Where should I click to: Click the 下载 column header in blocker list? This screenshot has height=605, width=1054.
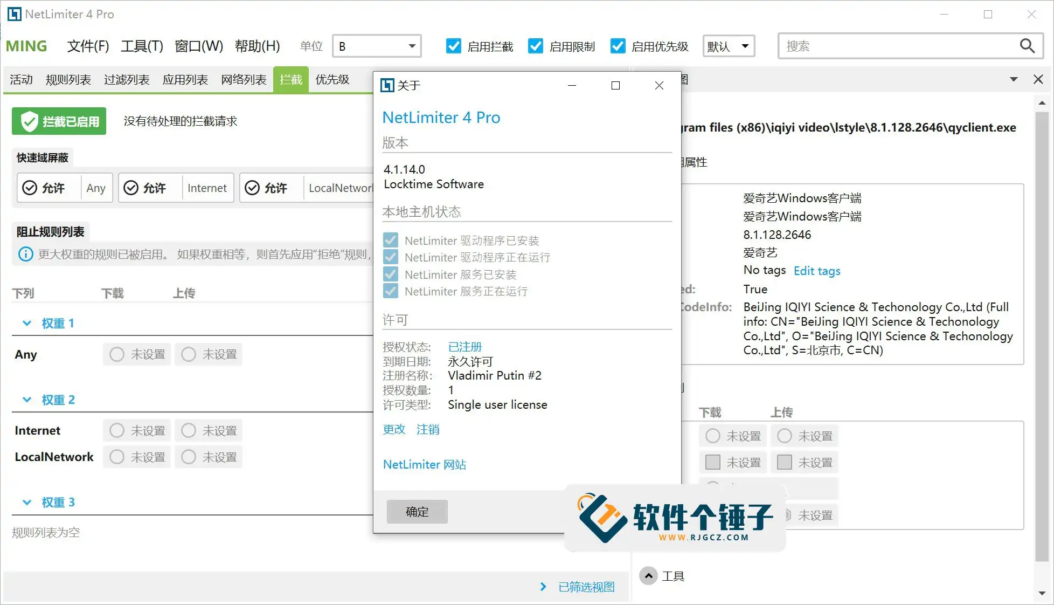pyautogui.click(x=113, y=293)
